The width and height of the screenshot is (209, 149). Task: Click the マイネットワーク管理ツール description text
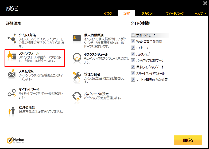point(41,95)
